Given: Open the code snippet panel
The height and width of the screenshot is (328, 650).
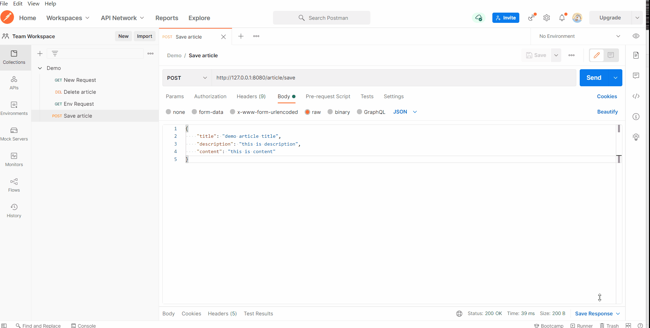Looking at the screenshot, I should point(636,96).
